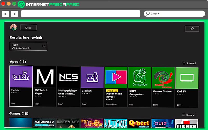Expand the Type All departments dropdown
The height and width of the screenshot is (130, 208).
point(28,46)
